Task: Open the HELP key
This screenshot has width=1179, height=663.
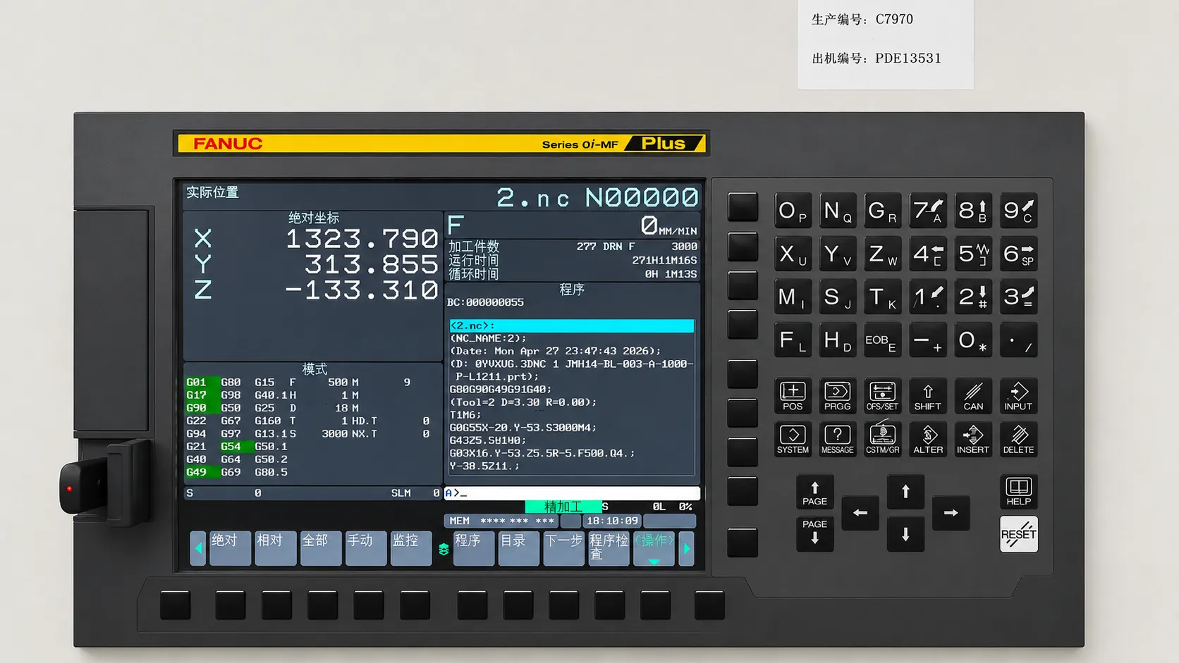Action: click(x=1018, y=492)
